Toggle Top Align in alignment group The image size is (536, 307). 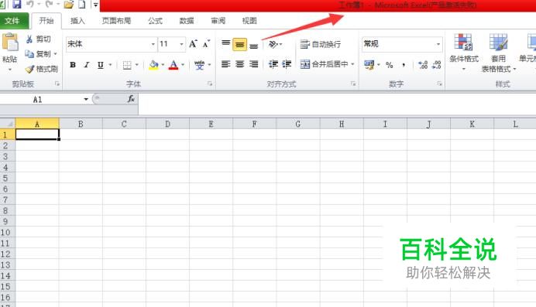click(x=225, y=44)
